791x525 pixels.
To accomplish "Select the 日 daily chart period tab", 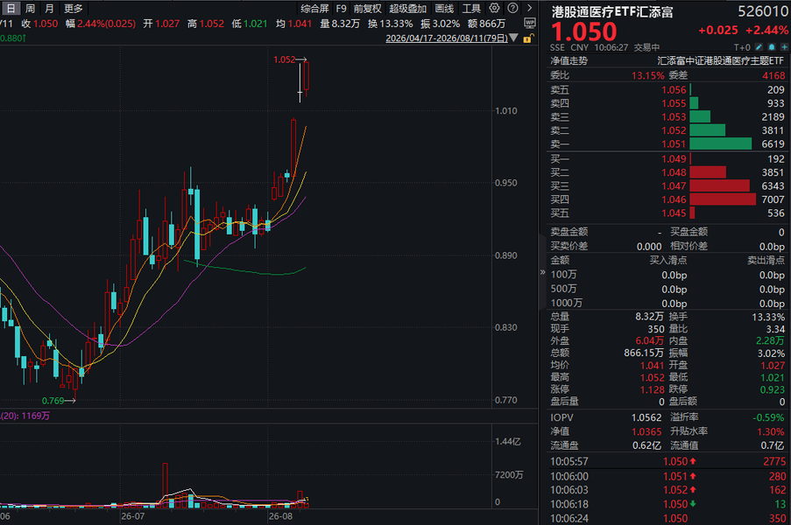I will [x=11, y=9].
